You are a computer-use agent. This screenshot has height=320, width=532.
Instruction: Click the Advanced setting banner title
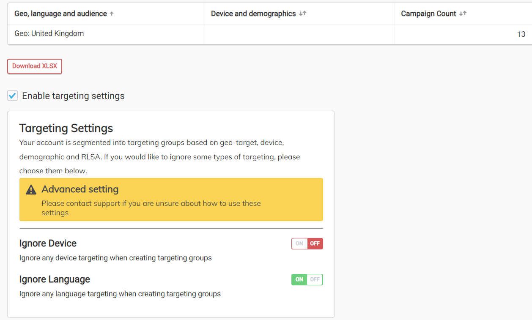pos(80,189)
